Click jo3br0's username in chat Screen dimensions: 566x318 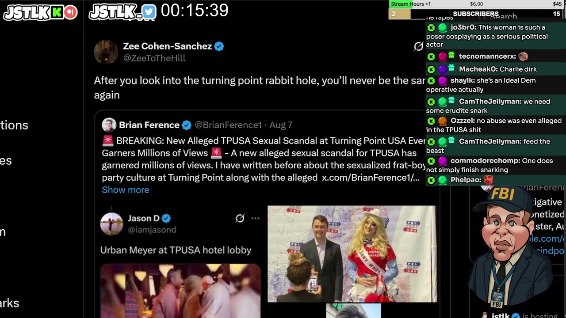(463, 27)
